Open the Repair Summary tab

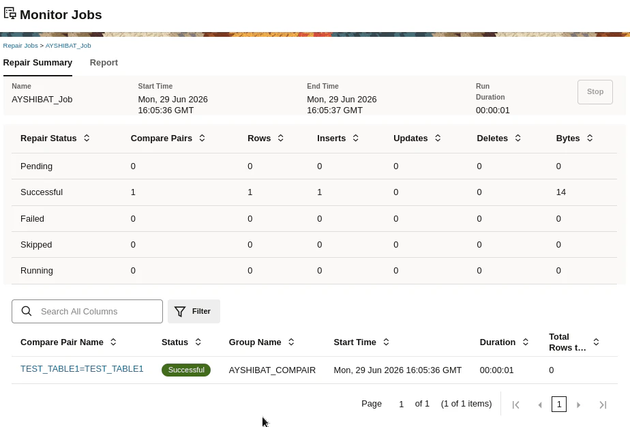tap(37, 63)
